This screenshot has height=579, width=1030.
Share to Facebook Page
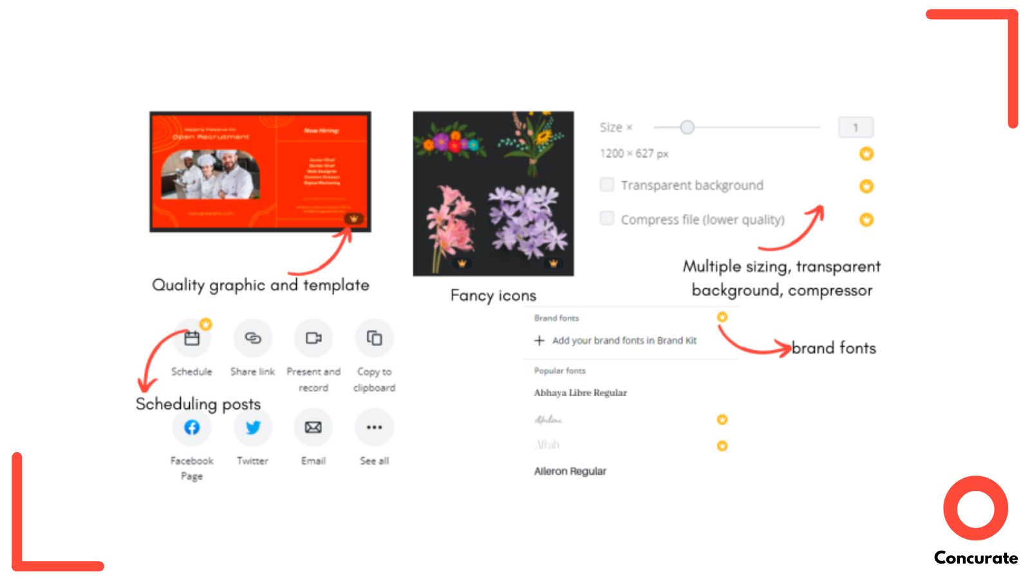pyautogui.click(x=192, y=427)
